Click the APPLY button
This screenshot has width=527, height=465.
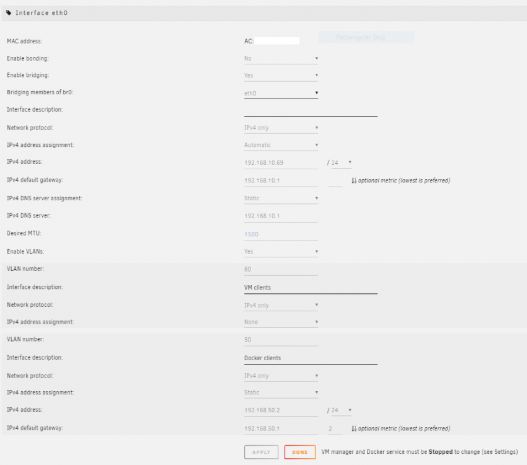tap(261, 452)
